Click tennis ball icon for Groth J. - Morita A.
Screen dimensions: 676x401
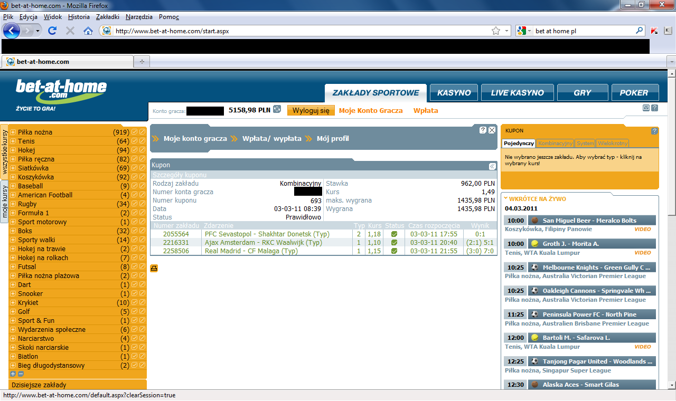534,244
